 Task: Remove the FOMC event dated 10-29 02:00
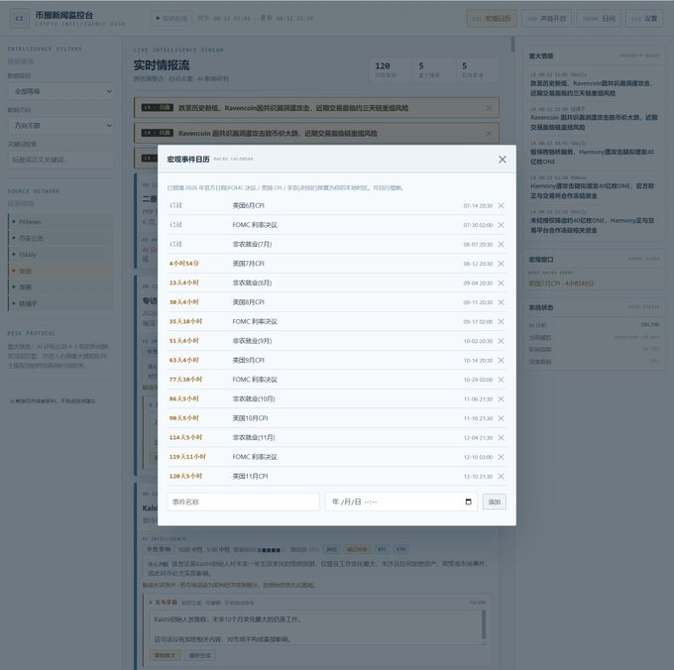click(502, 380)
